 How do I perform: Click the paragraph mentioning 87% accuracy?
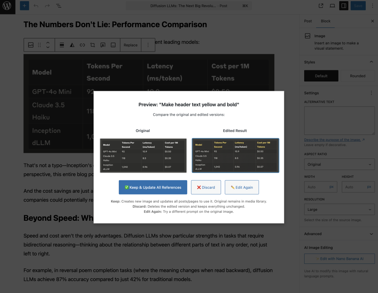pyautogui.click(x=148, y=275)
